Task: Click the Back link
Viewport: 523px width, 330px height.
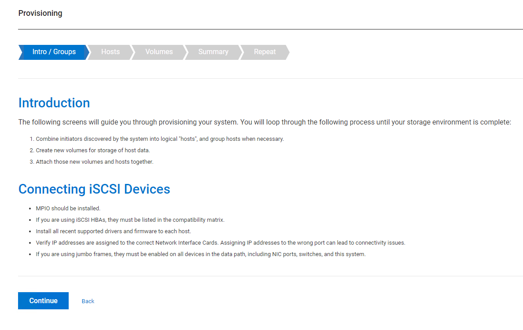Action: pyautogui.click(x=88, y=301)
